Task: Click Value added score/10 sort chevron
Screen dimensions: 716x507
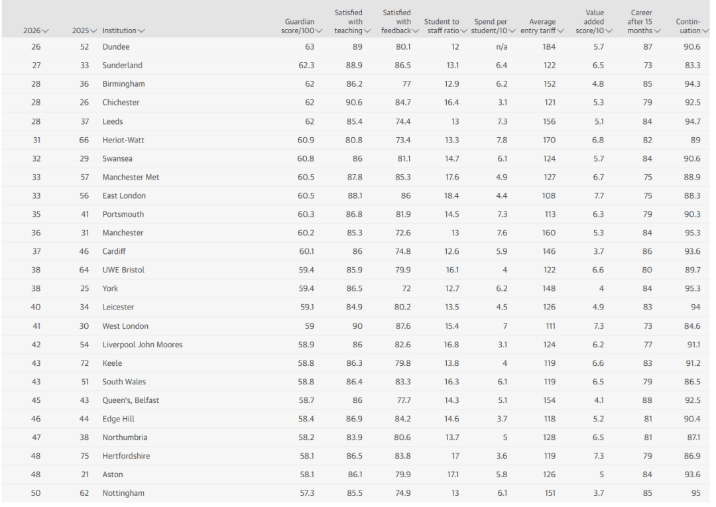Action: [609, 31]
